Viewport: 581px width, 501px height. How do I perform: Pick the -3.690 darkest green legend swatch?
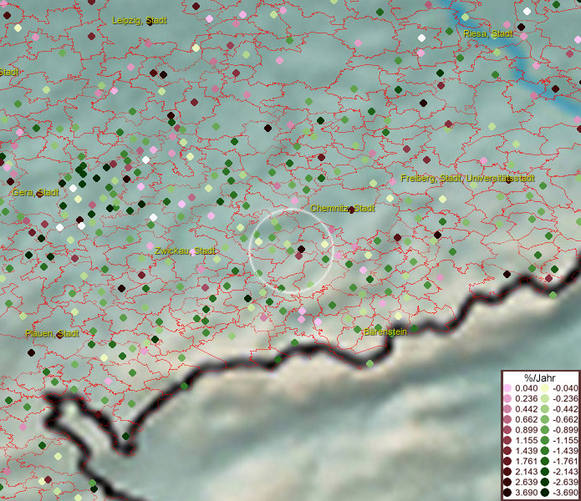tap(545, 493)
